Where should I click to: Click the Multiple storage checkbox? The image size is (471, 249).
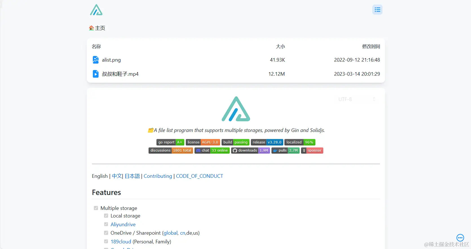(96, 208)
